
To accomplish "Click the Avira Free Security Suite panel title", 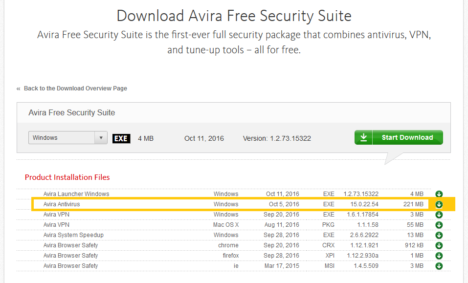I will click(x=72, y=112).
